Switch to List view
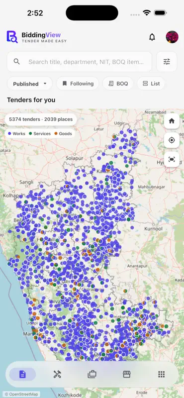This screenshot has width=184, height=398. [151, 84]
